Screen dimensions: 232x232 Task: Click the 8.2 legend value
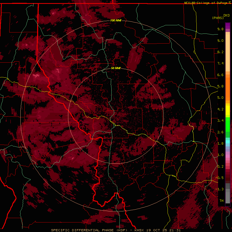[x=220, y=52]
